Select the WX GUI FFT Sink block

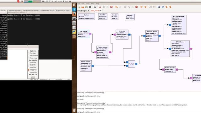click(179, 25)
